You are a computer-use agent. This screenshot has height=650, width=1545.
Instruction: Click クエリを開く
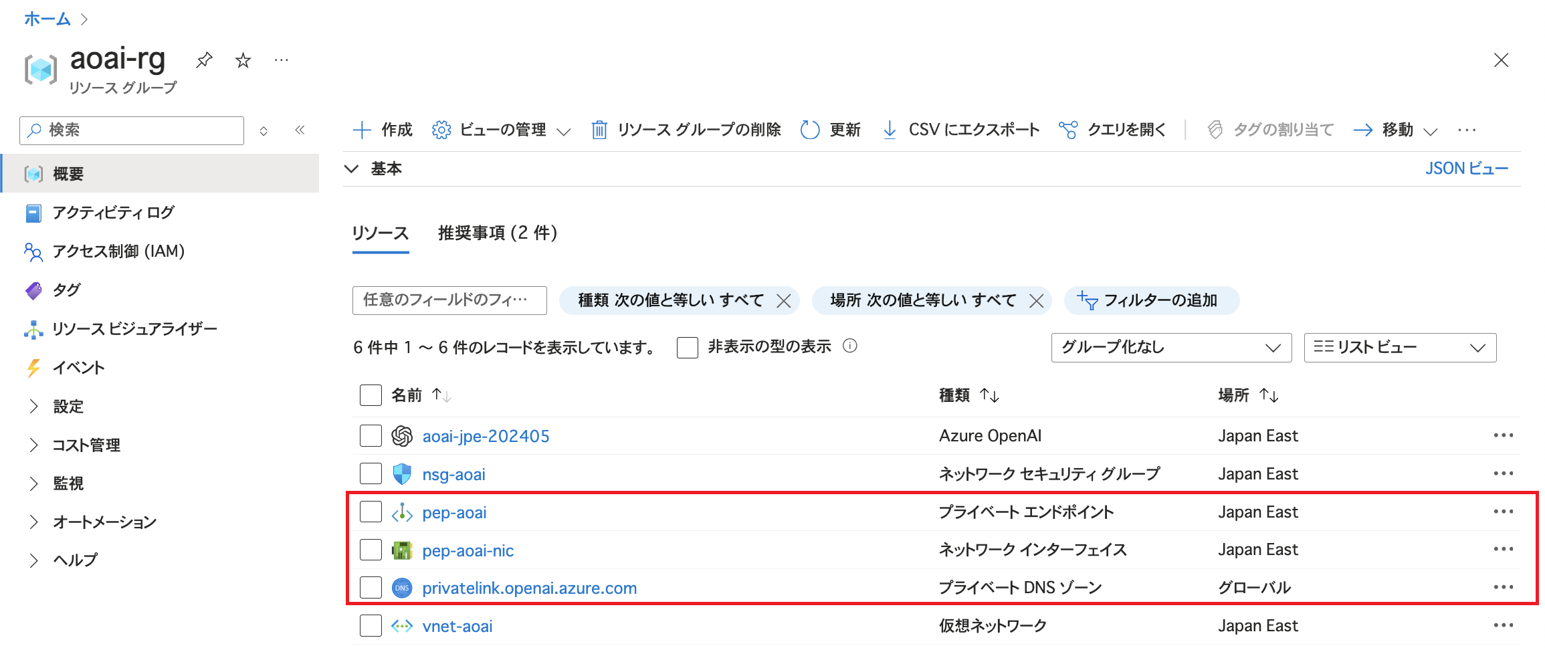tap(1113, 130)
